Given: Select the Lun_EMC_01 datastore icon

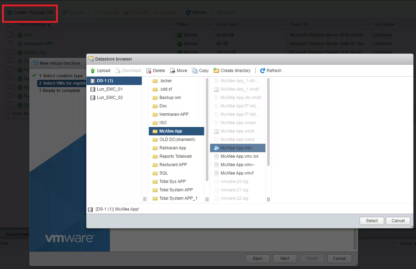Looking at the screenshot, I should [x=92, y=89].
